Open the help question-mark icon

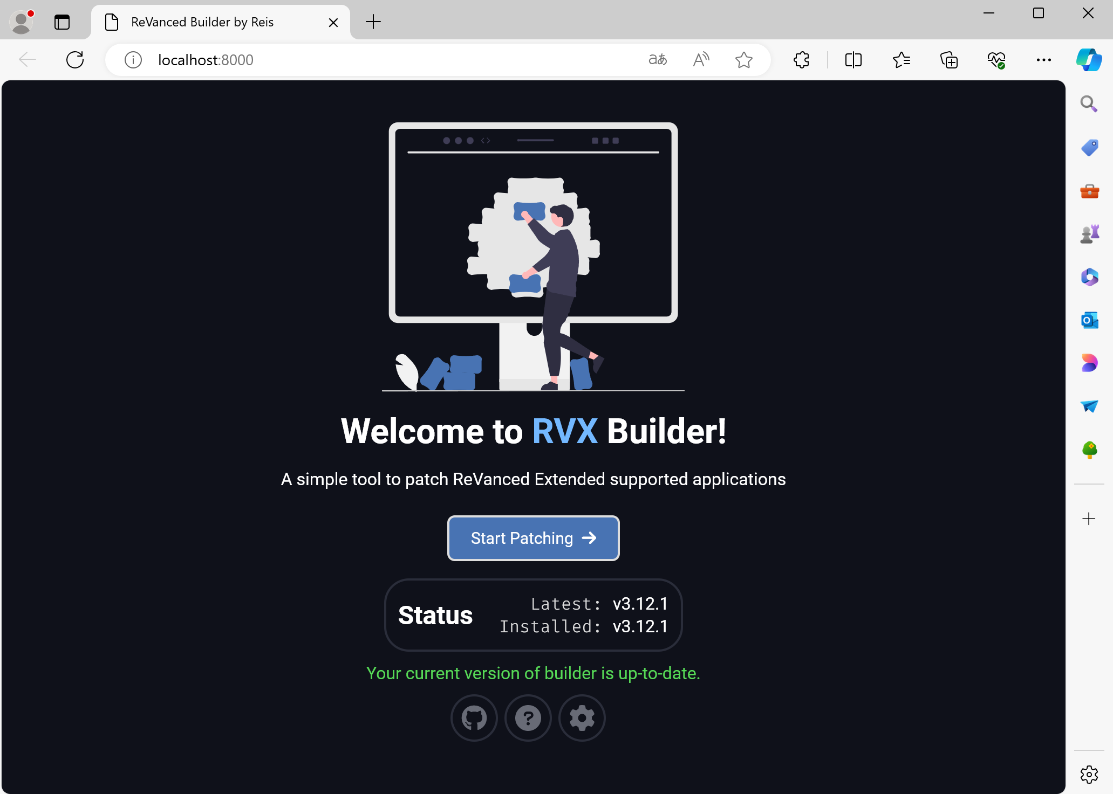pos(528,718)
